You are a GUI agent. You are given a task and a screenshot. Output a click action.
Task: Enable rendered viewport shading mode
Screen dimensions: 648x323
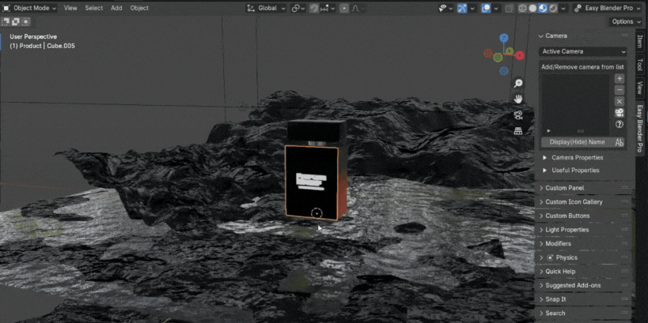[553, 8]
